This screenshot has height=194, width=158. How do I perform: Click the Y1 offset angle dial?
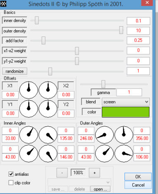click(29, 109)
